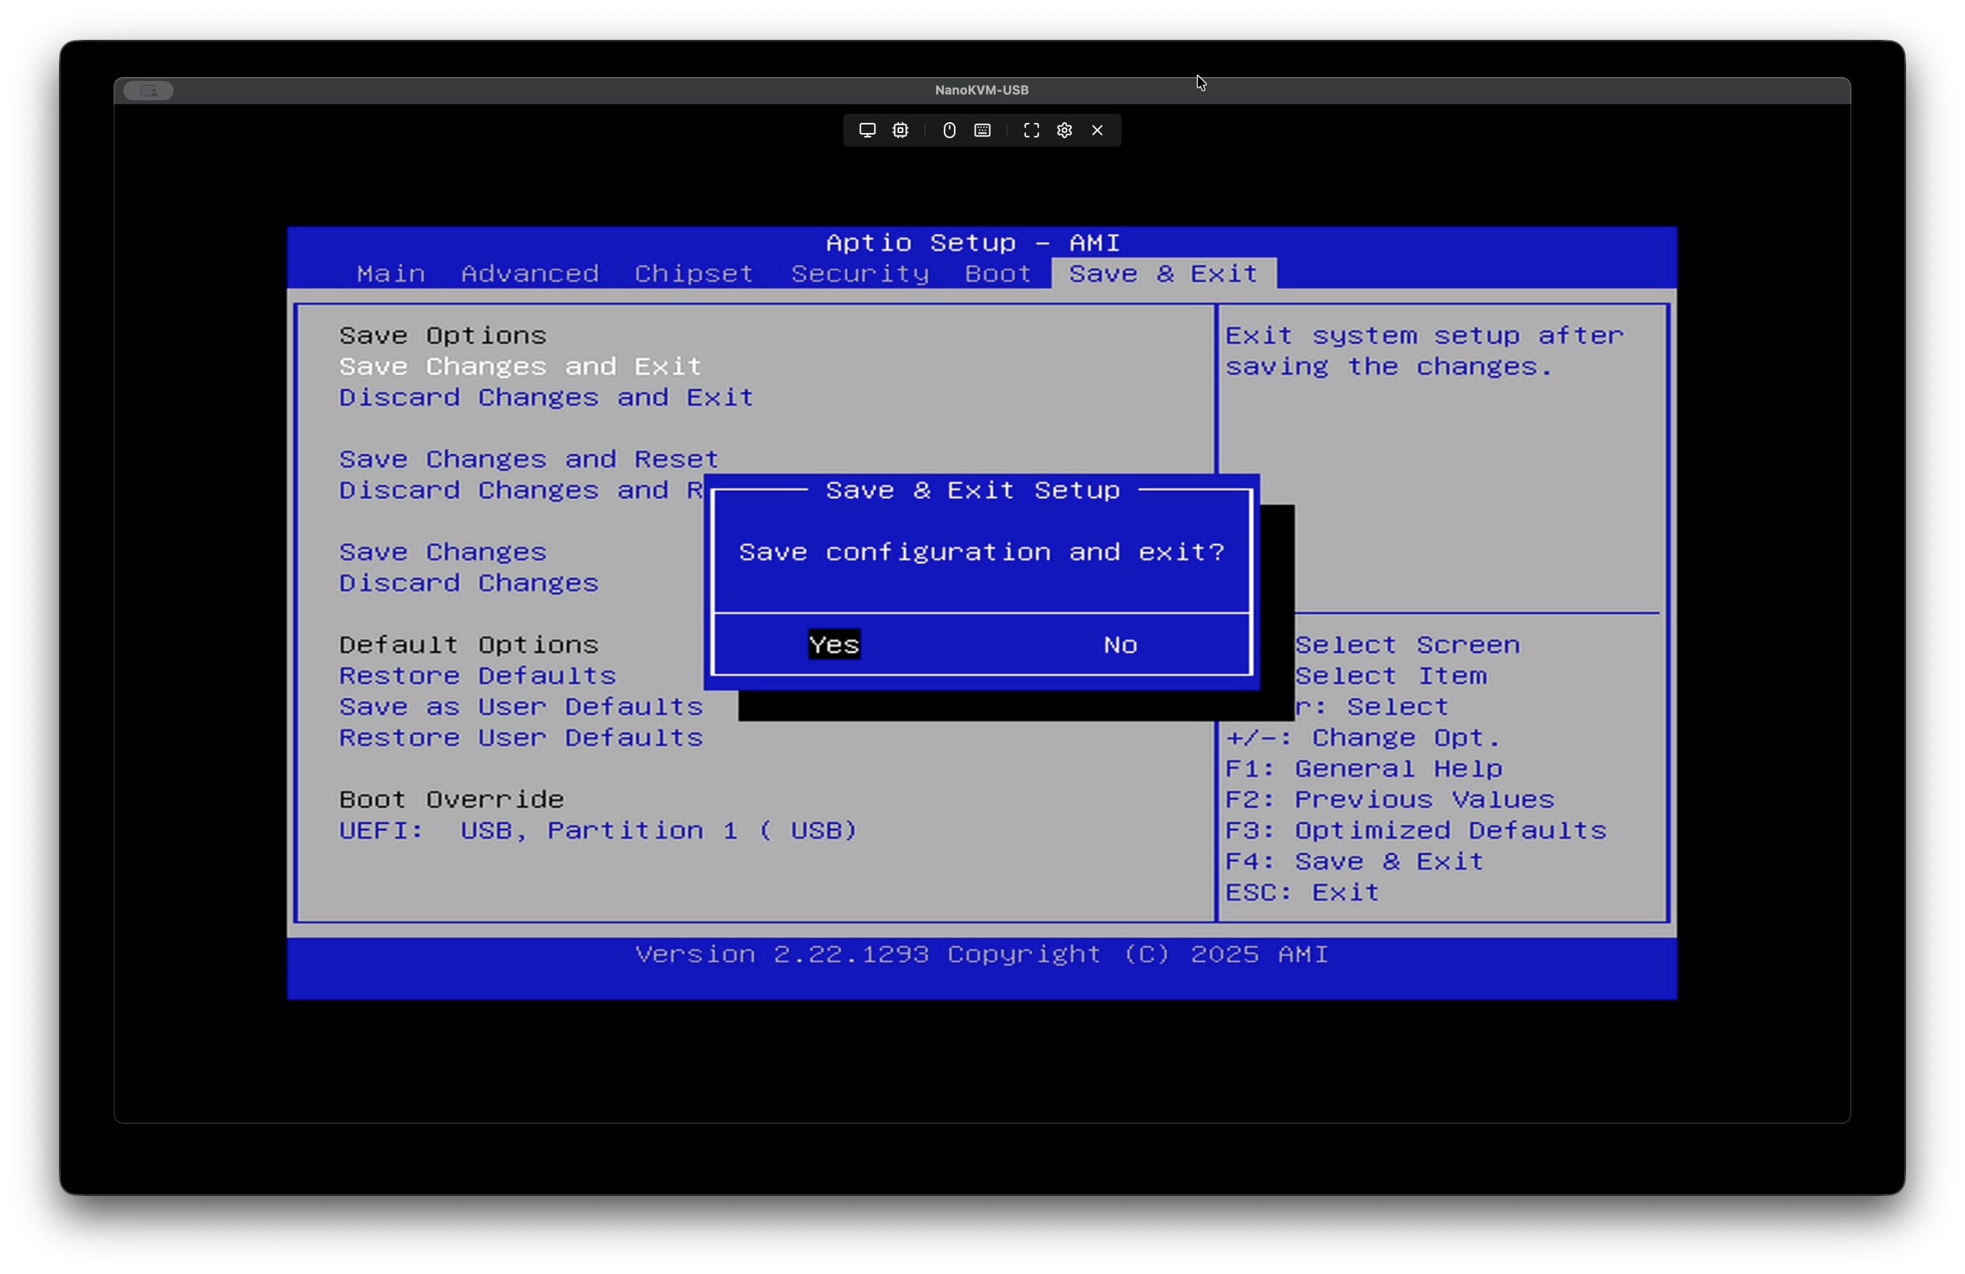
Task: Go to the Boot tab
Action: 997,274
